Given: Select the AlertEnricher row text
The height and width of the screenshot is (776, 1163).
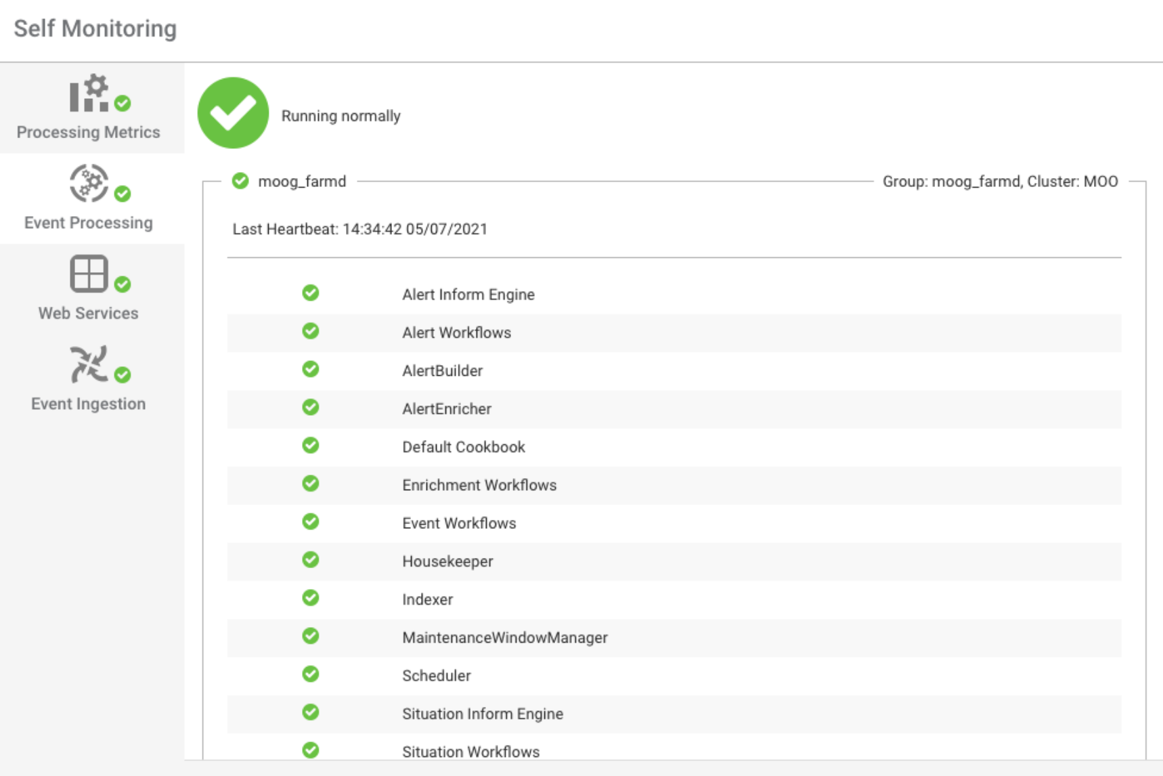Looking at the screenshot, I should click(447, 409).
